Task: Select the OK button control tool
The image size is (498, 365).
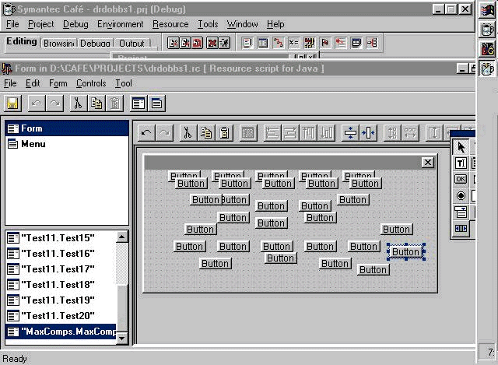Action: tap(461, 179)
